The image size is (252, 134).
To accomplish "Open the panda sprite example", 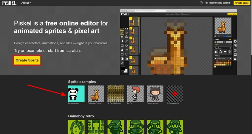I will click(76, 94).
